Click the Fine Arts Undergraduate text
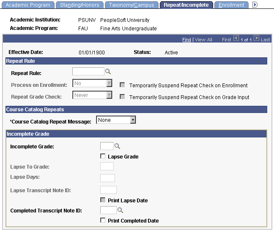The image size is (274, 231). [129, 28]
